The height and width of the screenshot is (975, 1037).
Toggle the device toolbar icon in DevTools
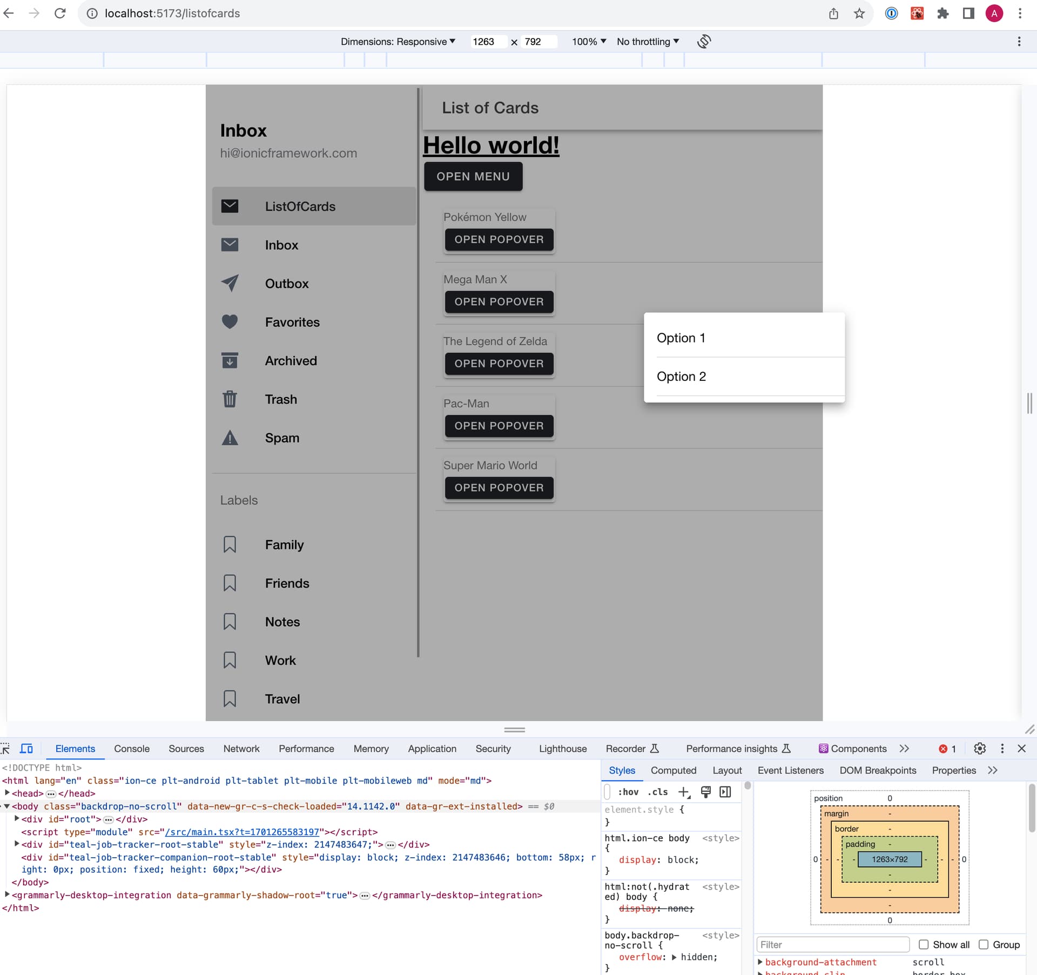26,749
